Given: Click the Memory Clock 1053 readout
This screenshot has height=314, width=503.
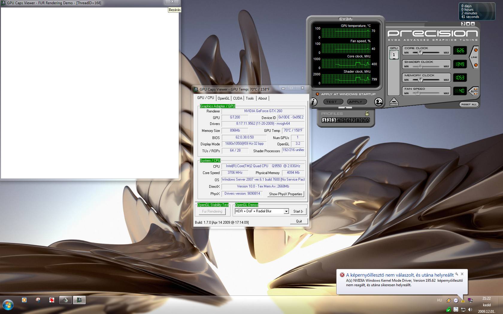Looking at the screenshot, I should pos(460,78).
